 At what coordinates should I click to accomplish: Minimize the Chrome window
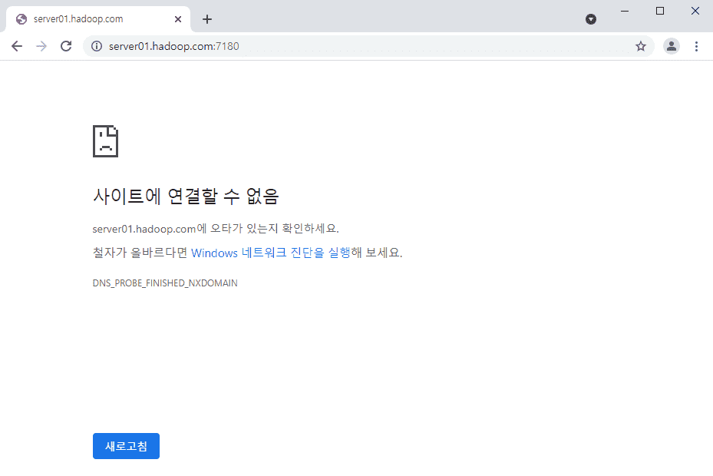[625, 11]
